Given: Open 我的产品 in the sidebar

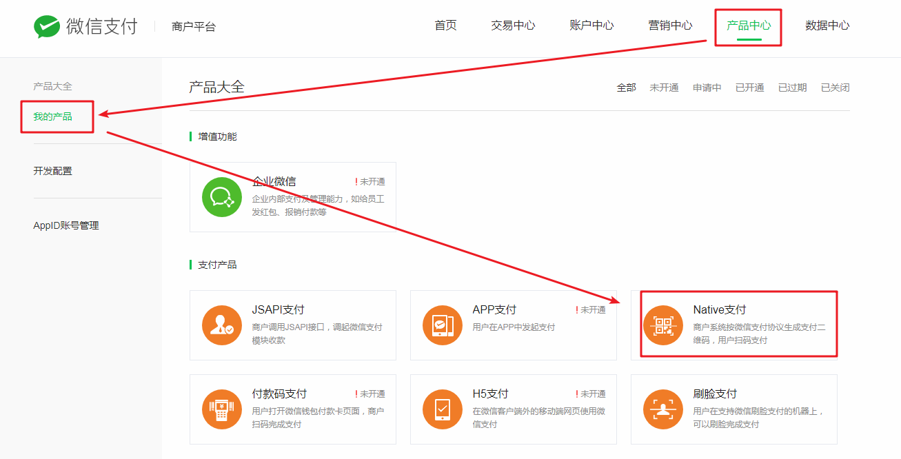Looking at the screenshot, I should click(53, 116).
